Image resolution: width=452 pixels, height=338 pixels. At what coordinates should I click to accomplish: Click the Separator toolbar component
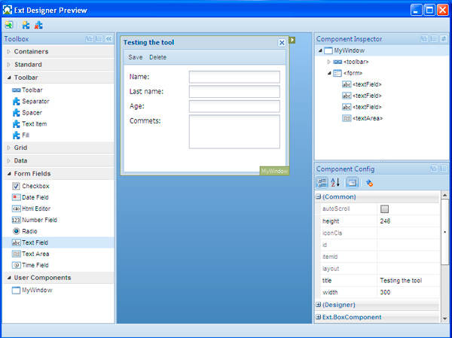tap(36, 101)
